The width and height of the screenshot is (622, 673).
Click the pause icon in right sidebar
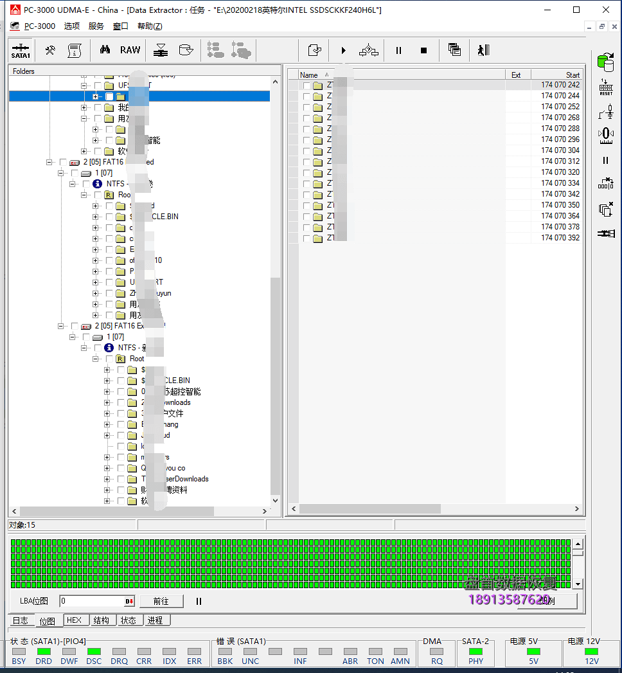tap(606, 161)
